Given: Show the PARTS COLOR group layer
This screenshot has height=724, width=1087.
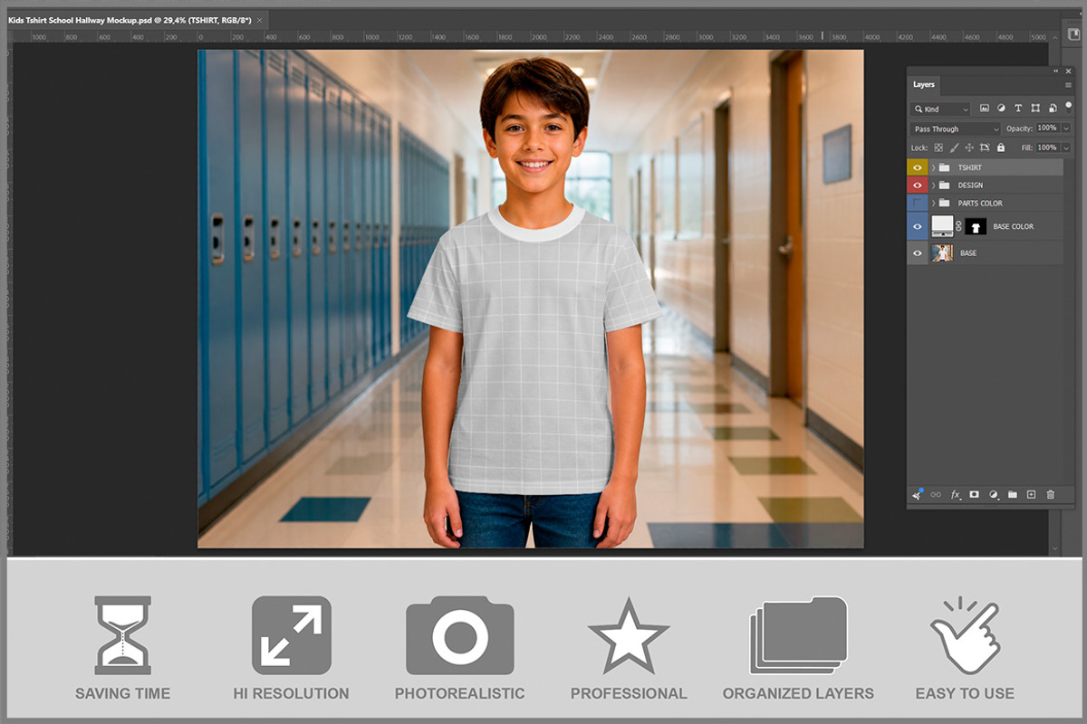Looking at the screenshot, I should tap(918, 204).
